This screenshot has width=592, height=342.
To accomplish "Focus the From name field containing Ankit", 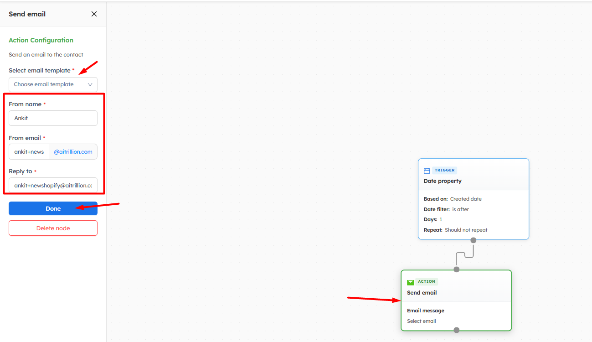I will tap(53, 118).
